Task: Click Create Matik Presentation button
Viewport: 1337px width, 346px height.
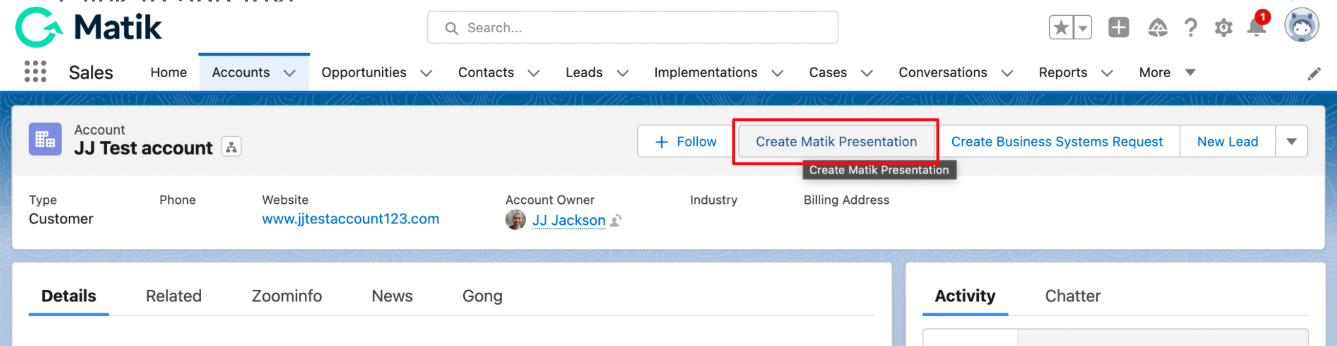Action: tap(836, 141)
